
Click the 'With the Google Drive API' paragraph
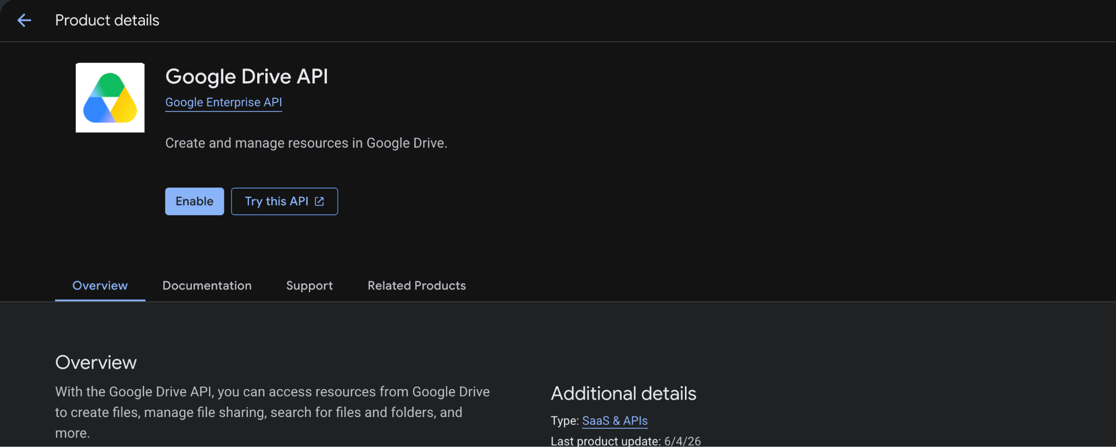pyautogui.click(x=272, y=412)
